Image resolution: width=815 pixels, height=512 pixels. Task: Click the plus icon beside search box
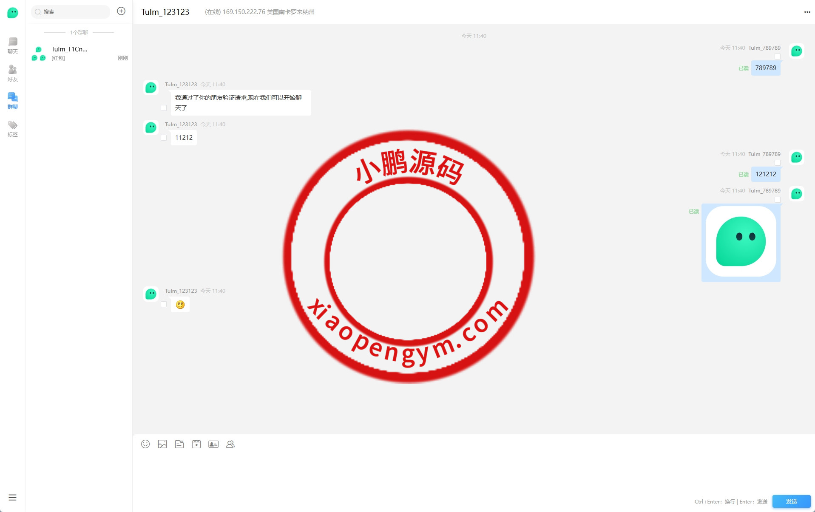click(121, 11)
